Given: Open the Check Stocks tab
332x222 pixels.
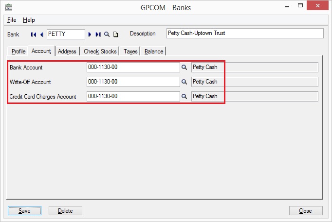Looking at the screenshot, I should [x=100, y=51].
